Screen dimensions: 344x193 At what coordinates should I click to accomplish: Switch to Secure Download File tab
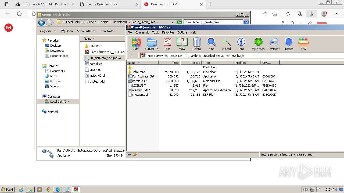(x=109, y=4)
